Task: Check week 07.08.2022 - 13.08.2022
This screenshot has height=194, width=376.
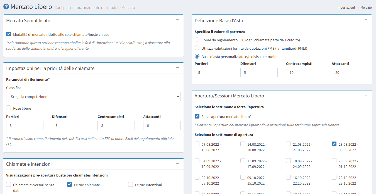Action: (197, 144)
